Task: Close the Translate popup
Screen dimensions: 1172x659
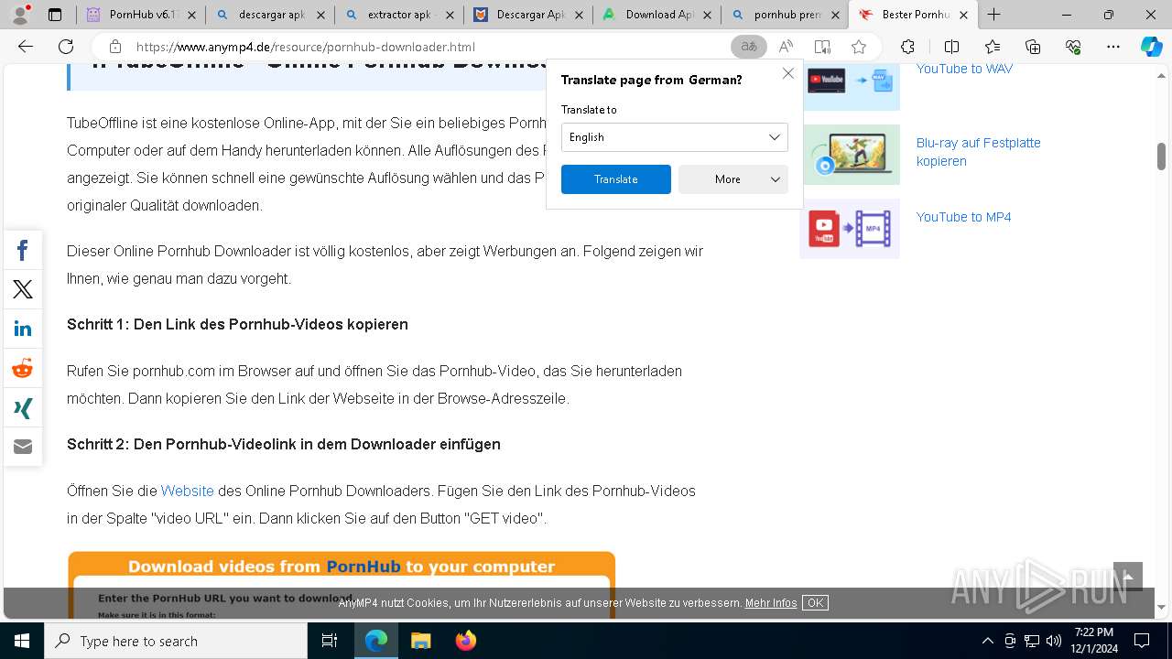Action: pos(787,73)
